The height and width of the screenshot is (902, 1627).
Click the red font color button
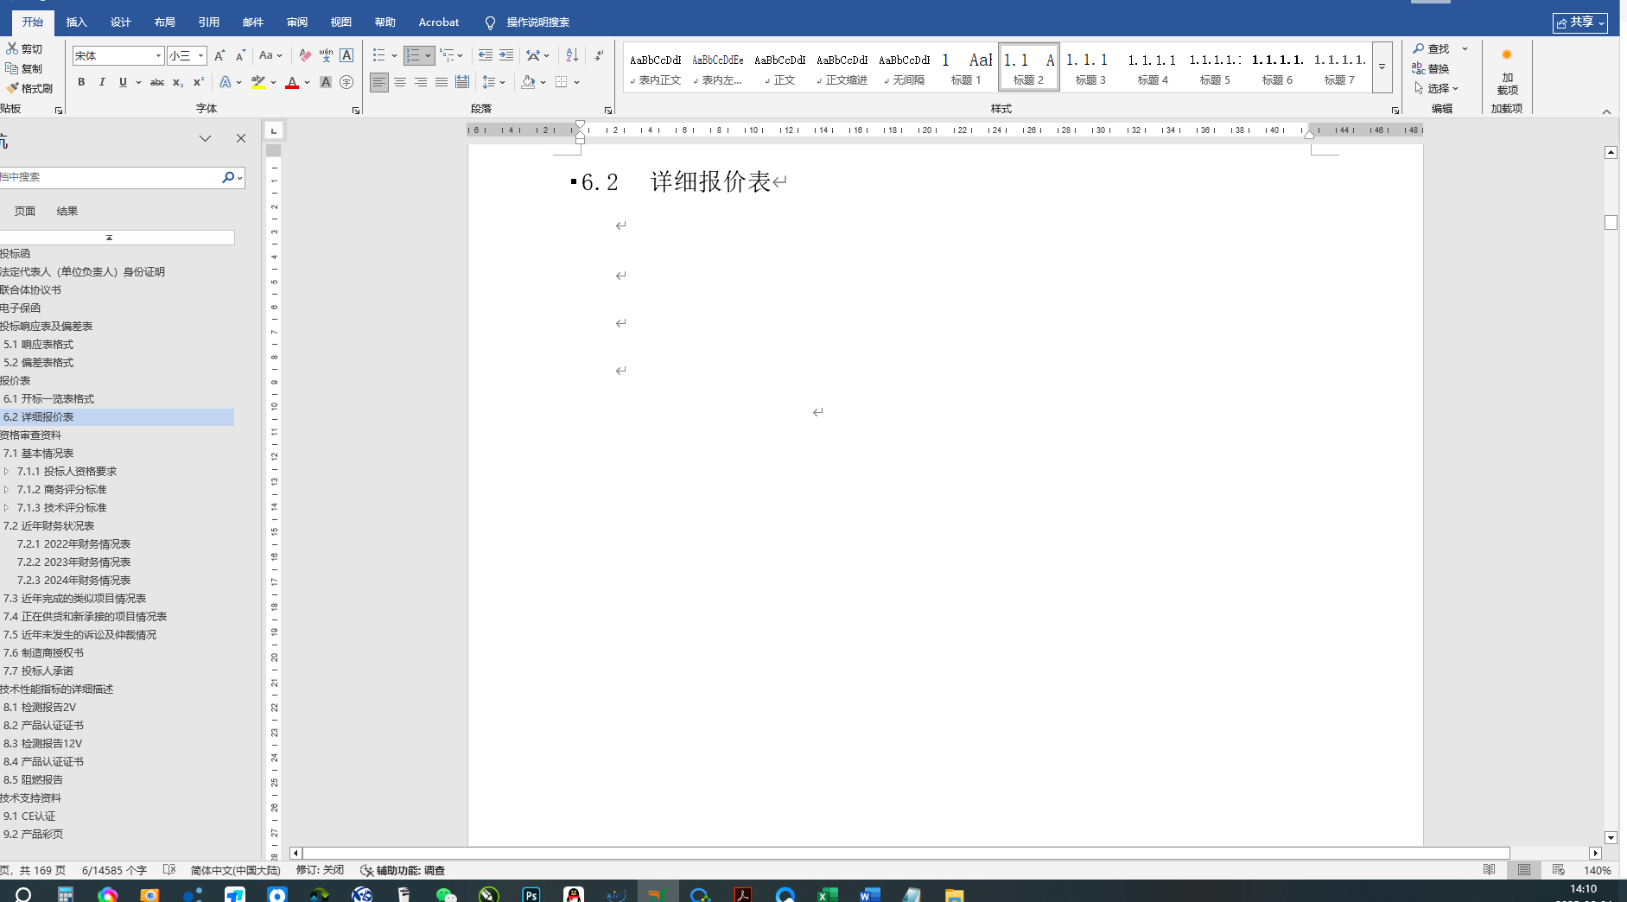(x=292, y=82)
